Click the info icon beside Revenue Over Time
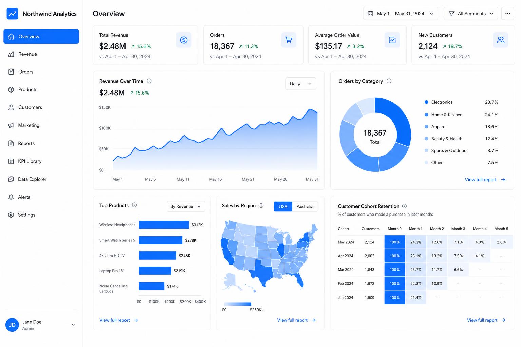 coord(149,81)
